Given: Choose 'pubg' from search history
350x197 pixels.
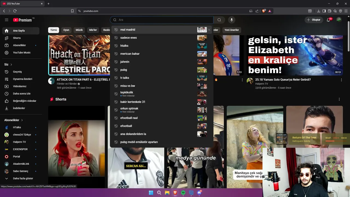Looking at the screenshot, I should coord(162,70).
